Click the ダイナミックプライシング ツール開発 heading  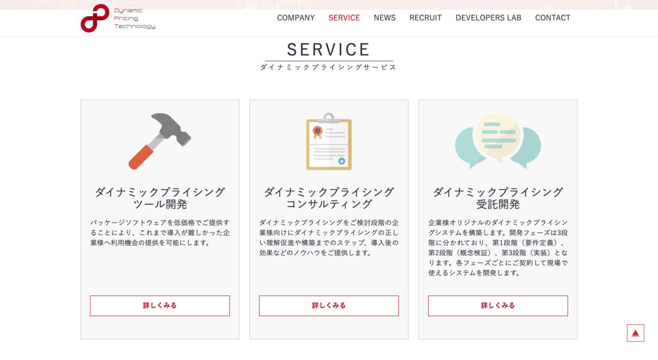coord(160,198)
